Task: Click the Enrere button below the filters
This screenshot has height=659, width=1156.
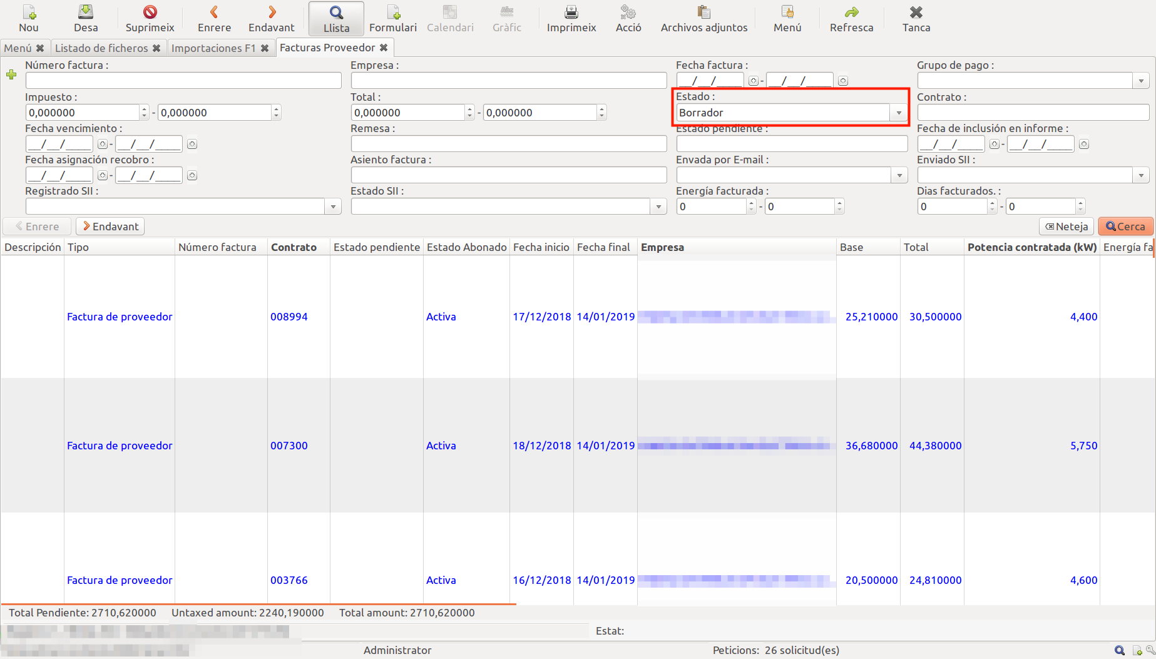Action: pos(37,227)
